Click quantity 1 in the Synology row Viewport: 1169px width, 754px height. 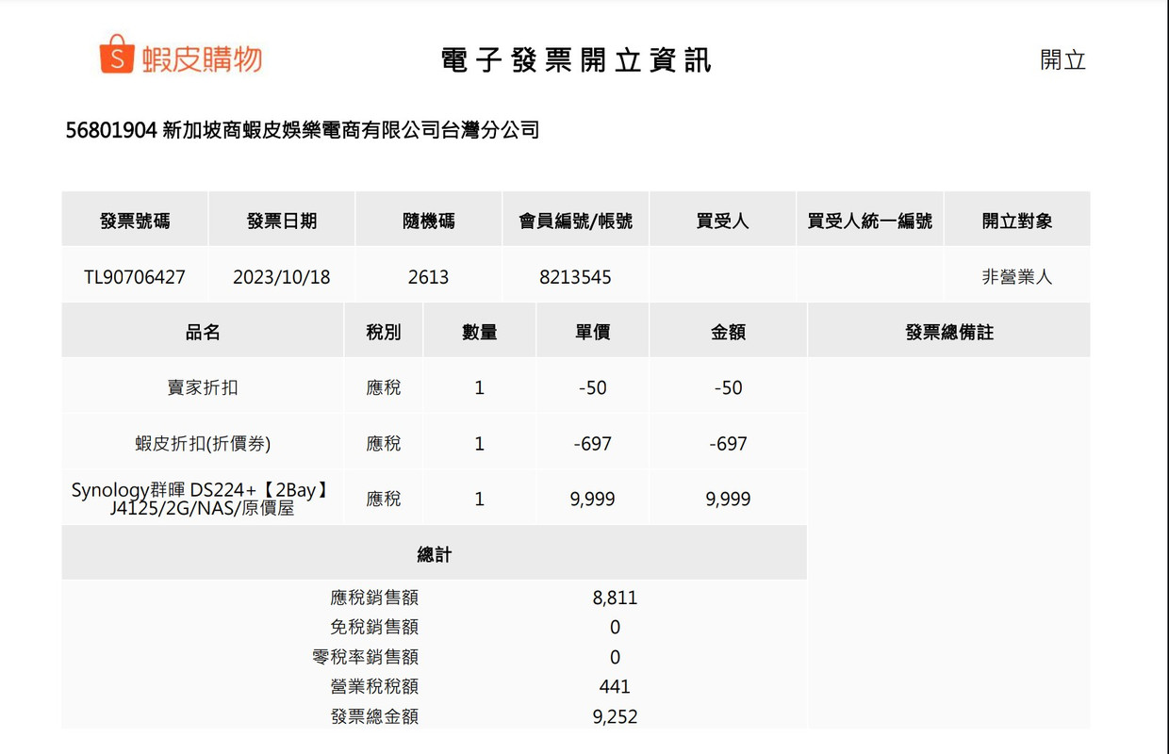480,499
